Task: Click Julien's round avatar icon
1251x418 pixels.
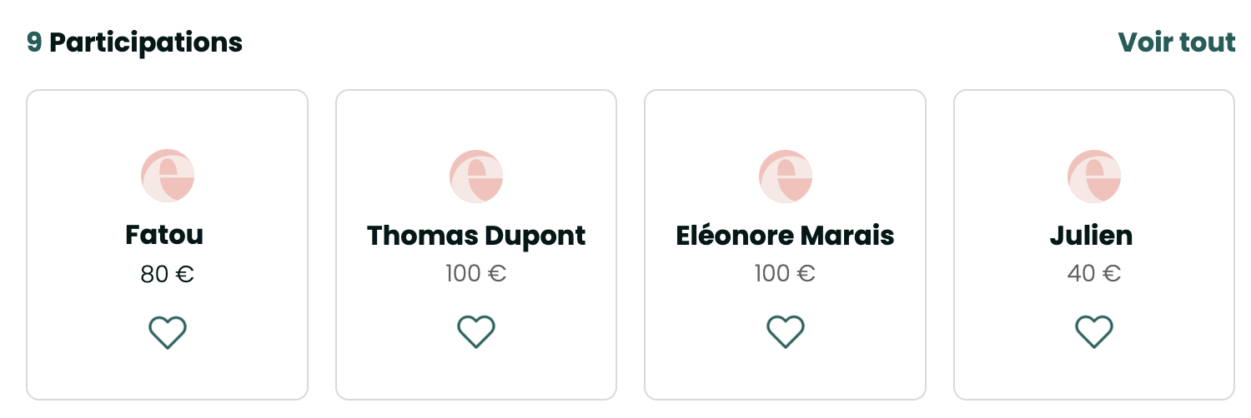Action: pyautogui.click(x=1093, y=176)
